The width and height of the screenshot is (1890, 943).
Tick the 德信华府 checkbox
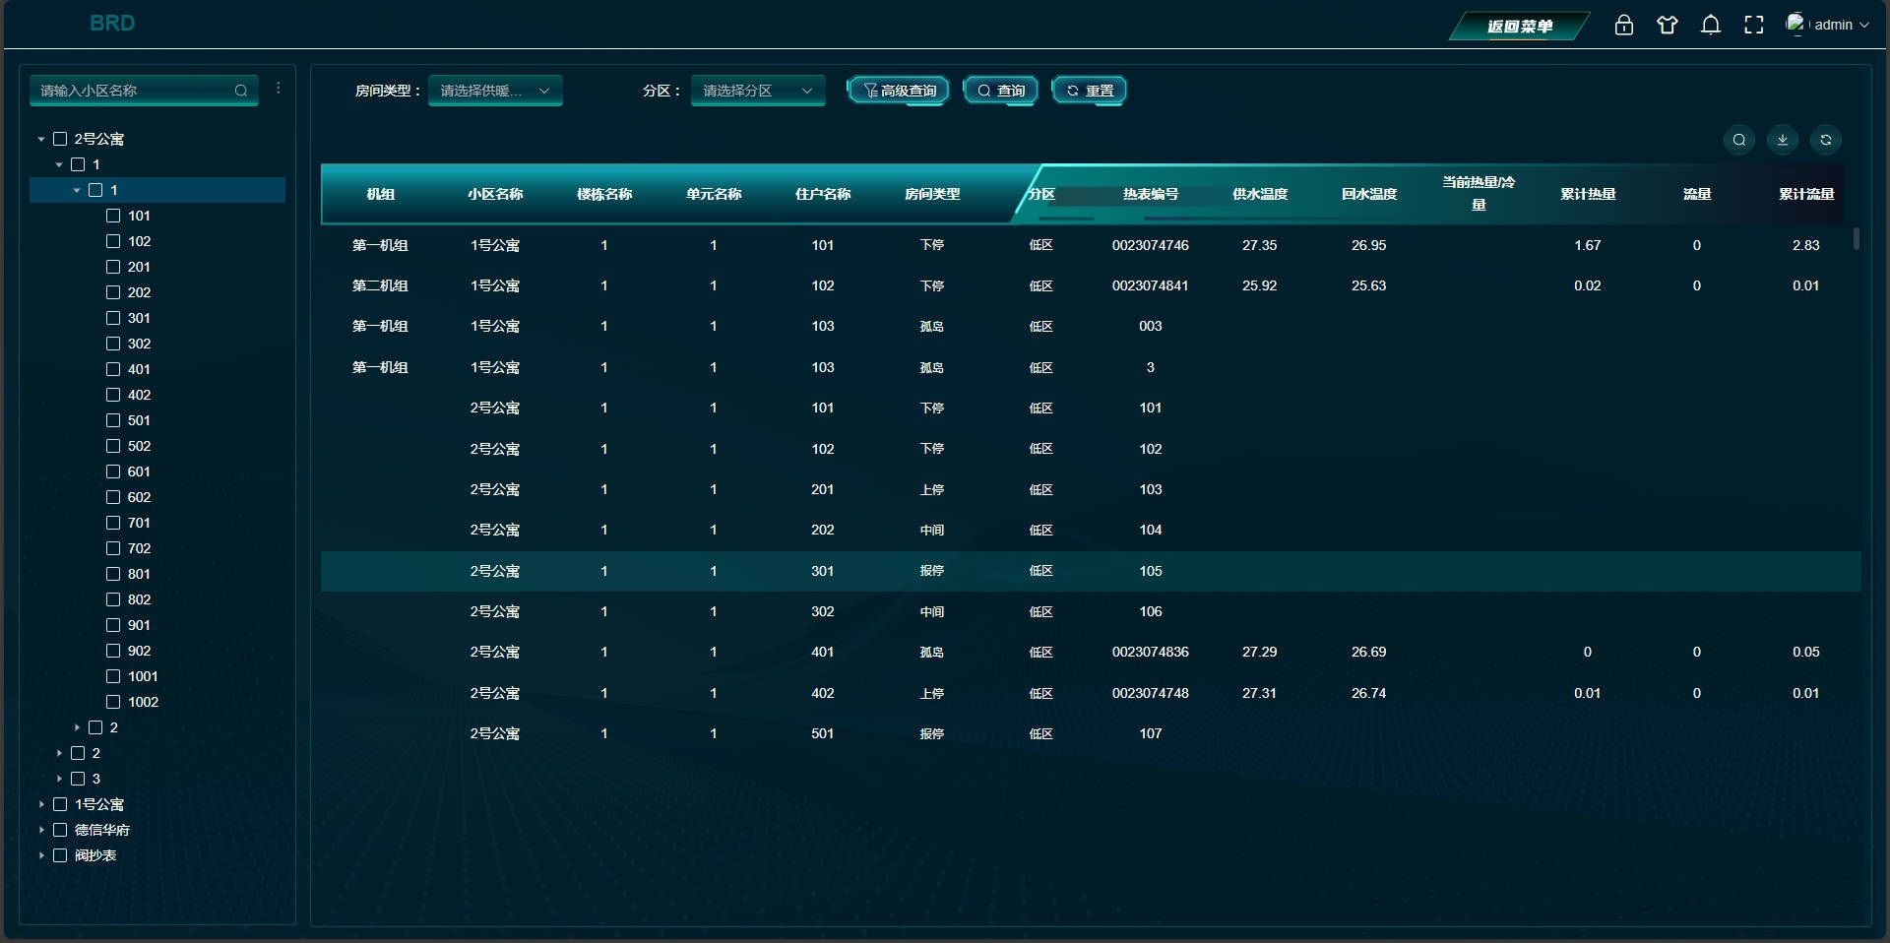tap(60, 830)
